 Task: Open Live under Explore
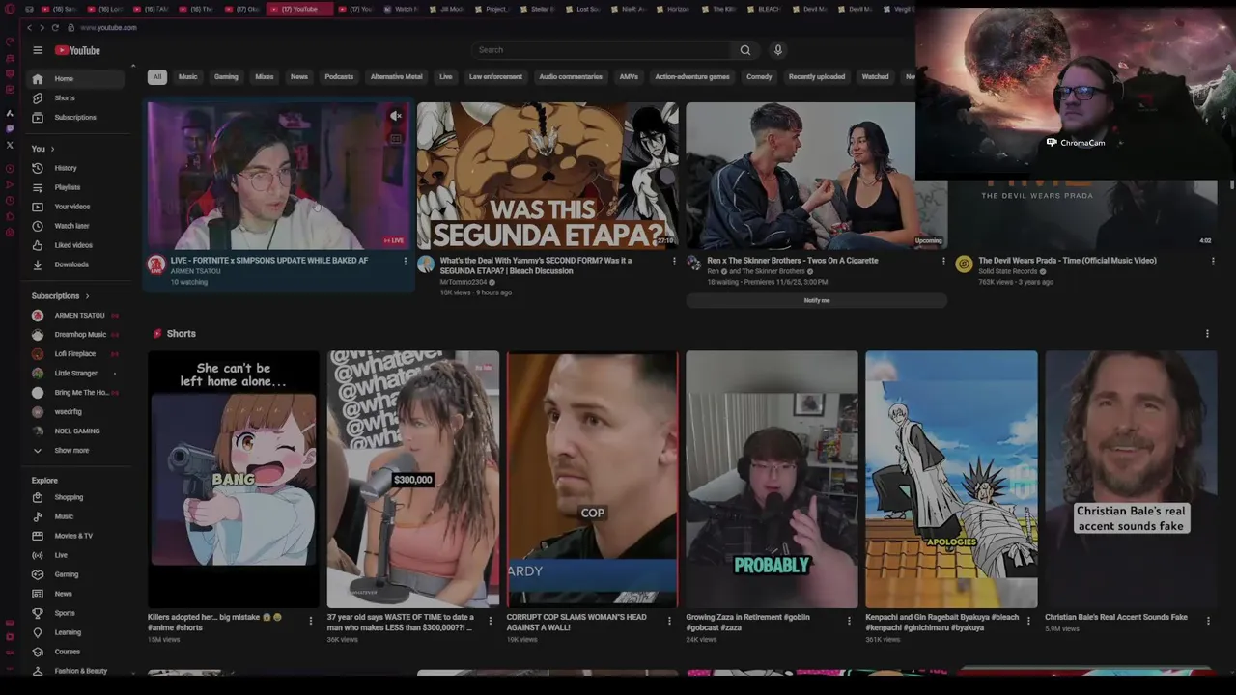(77, 555)
